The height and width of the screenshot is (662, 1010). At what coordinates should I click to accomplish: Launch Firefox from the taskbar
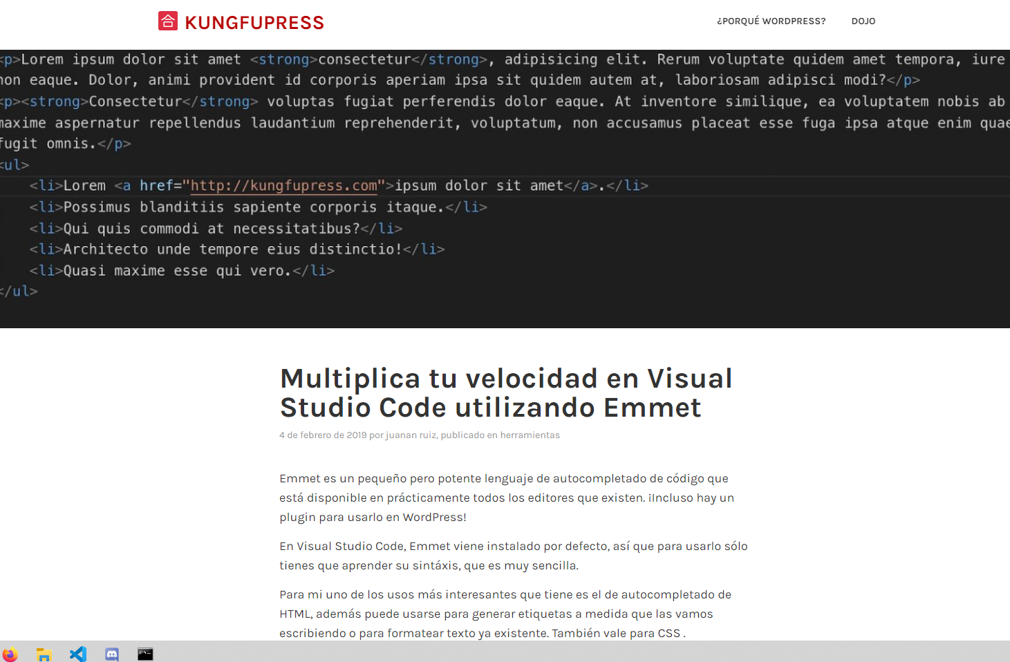click(10, 654)
